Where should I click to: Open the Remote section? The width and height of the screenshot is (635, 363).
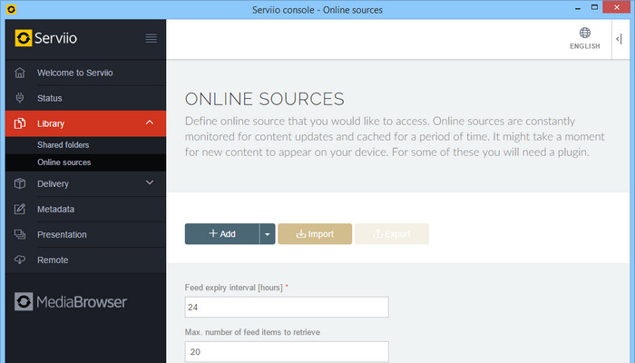(53, 260)
